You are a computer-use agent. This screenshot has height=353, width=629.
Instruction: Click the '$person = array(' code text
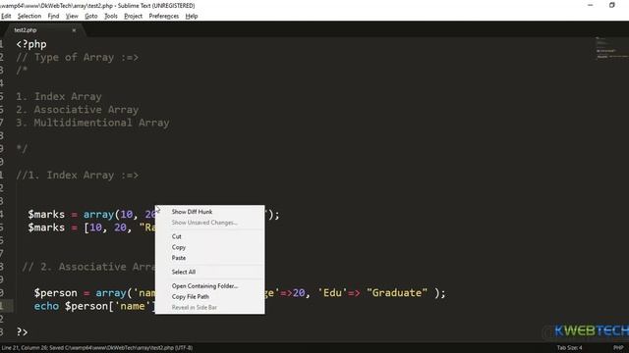(83, 292)
